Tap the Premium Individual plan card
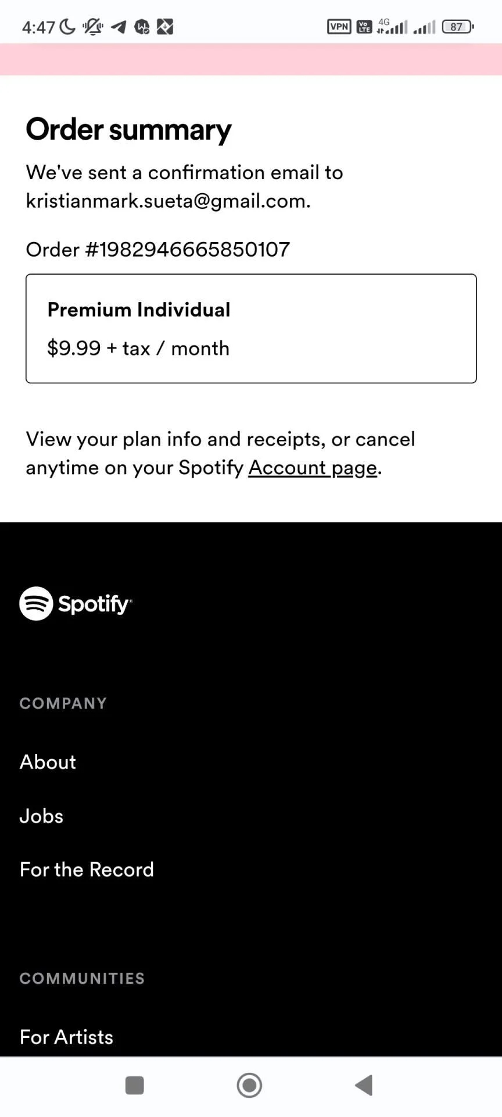This screenshot has height=1117, width=502. 251,329
